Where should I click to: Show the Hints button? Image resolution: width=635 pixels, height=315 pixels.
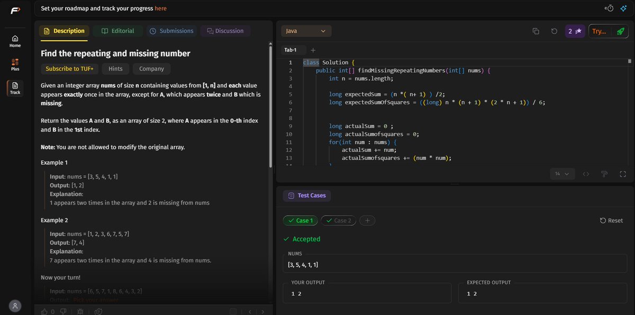pyautogui.click(x=115, y=69)
